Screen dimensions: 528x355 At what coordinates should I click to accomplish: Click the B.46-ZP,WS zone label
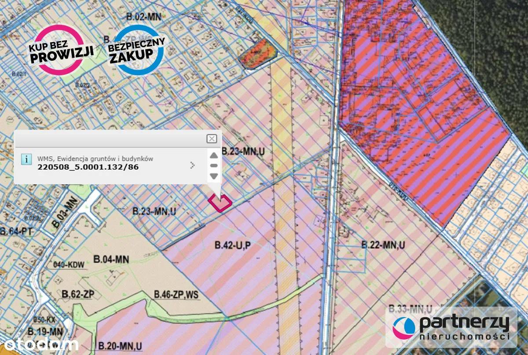(x=177, y=295)
